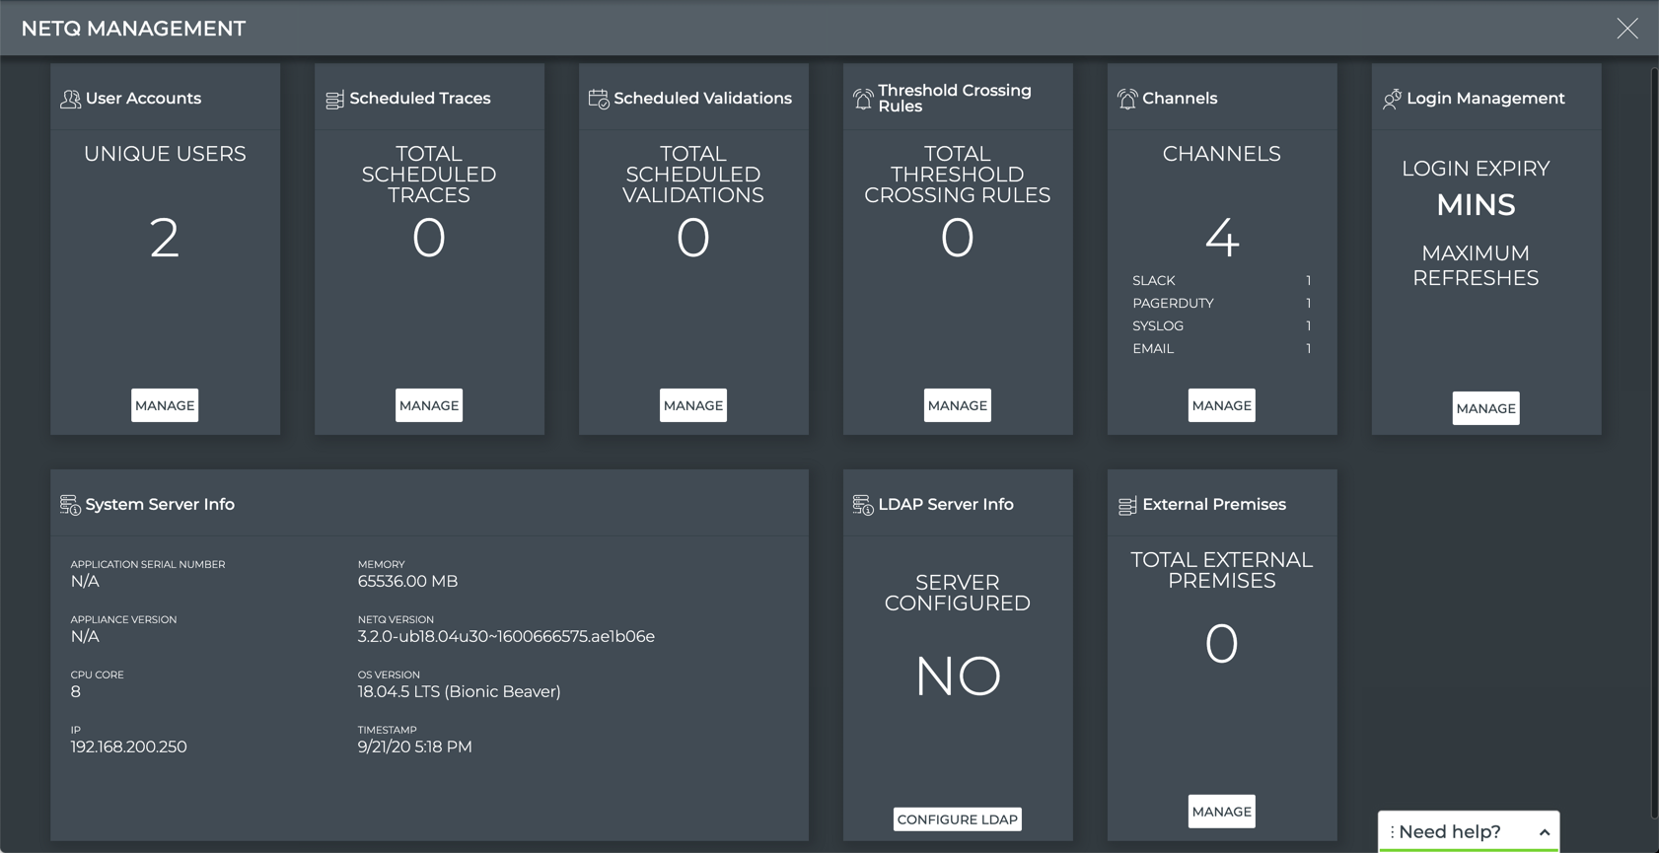Click the LDAP Server Info icon
Viewport: 1659px width, 853px height.
tap(863, 505)
